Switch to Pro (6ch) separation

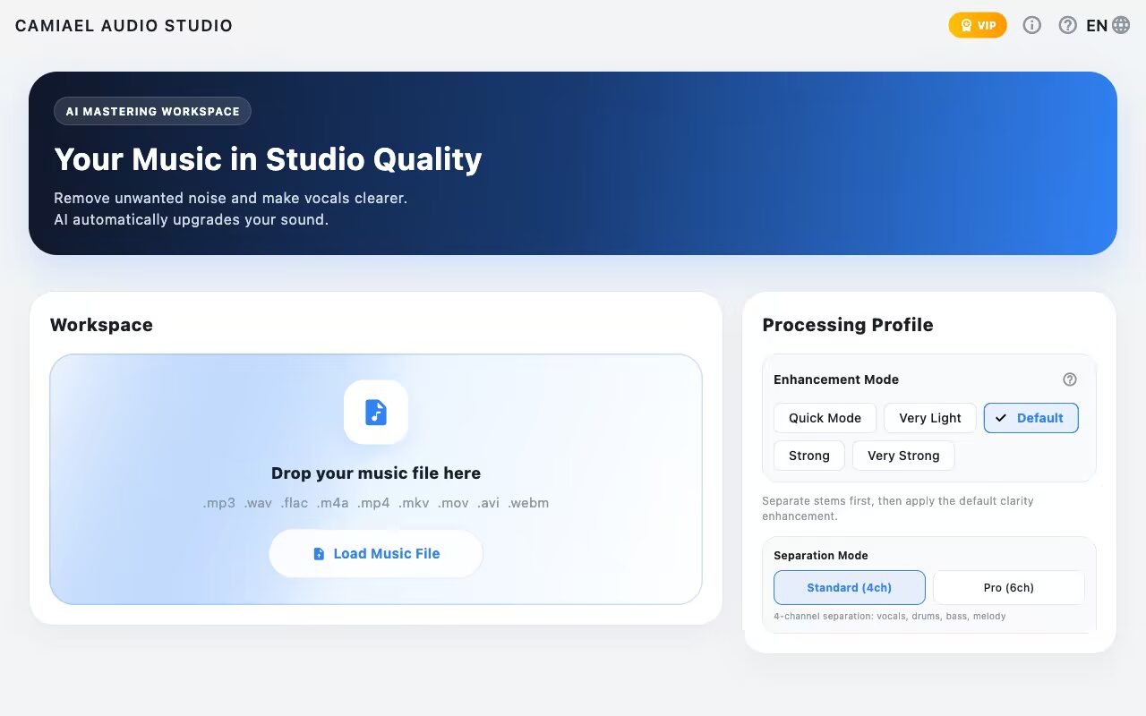coord(1009,588)
